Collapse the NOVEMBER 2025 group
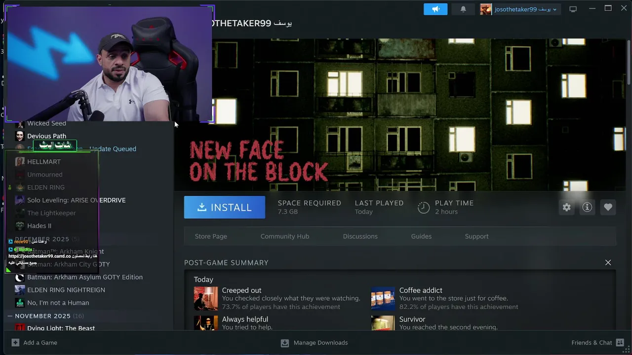The height and width of the screenshot is (355, 632). (10, 316)
